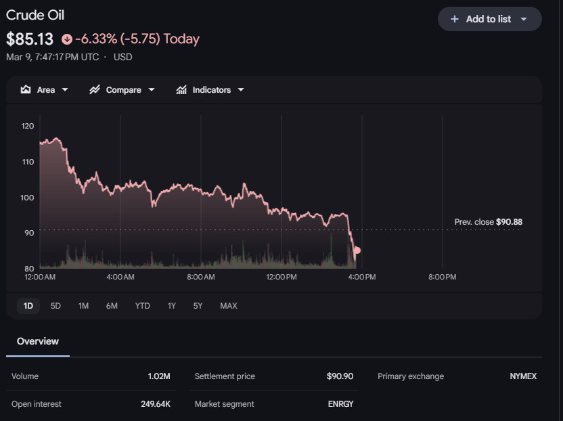The image size is (563, 421).
Task: Click the current price marker dot on chart
Action: pyautogui.click(x=357, y=250)
